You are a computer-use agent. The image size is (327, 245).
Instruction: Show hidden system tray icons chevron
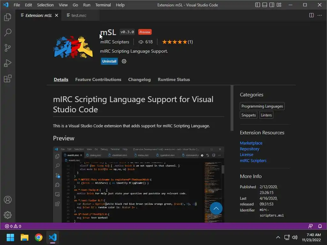pos(278,237)
